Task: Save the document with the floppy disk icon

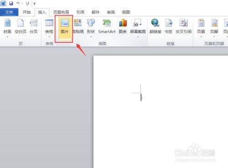Action: [11, 3]
